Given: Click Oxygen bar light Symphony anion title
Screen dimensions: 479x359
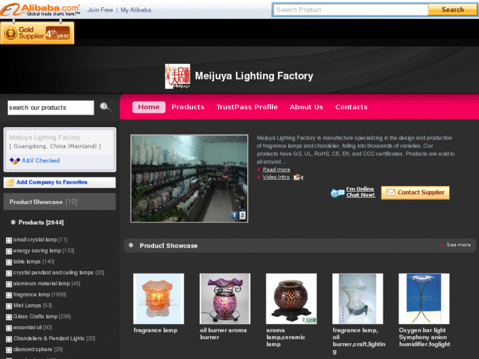Looking at the screenshot, I should coord(424,337).
